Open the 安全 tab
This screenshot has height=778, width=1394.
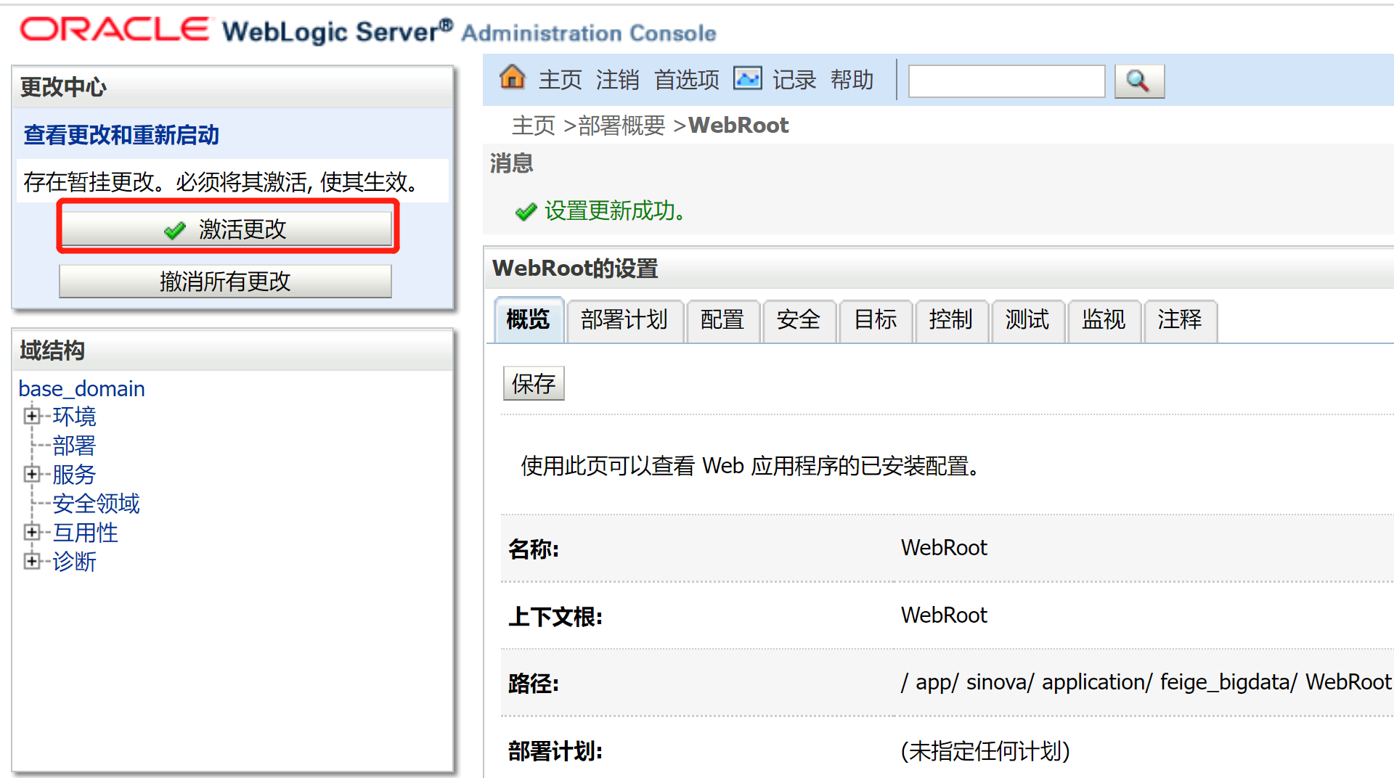799,320
